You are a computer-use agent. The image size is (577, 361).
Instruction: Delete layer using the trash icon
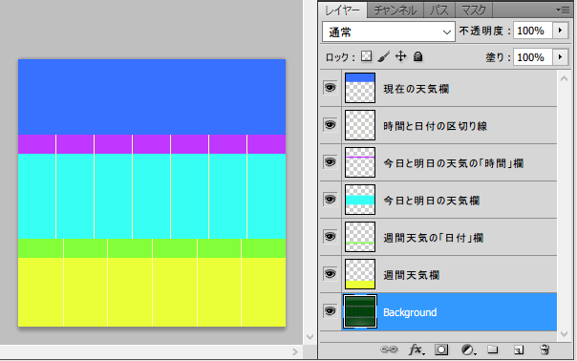[x=545, y=350]
